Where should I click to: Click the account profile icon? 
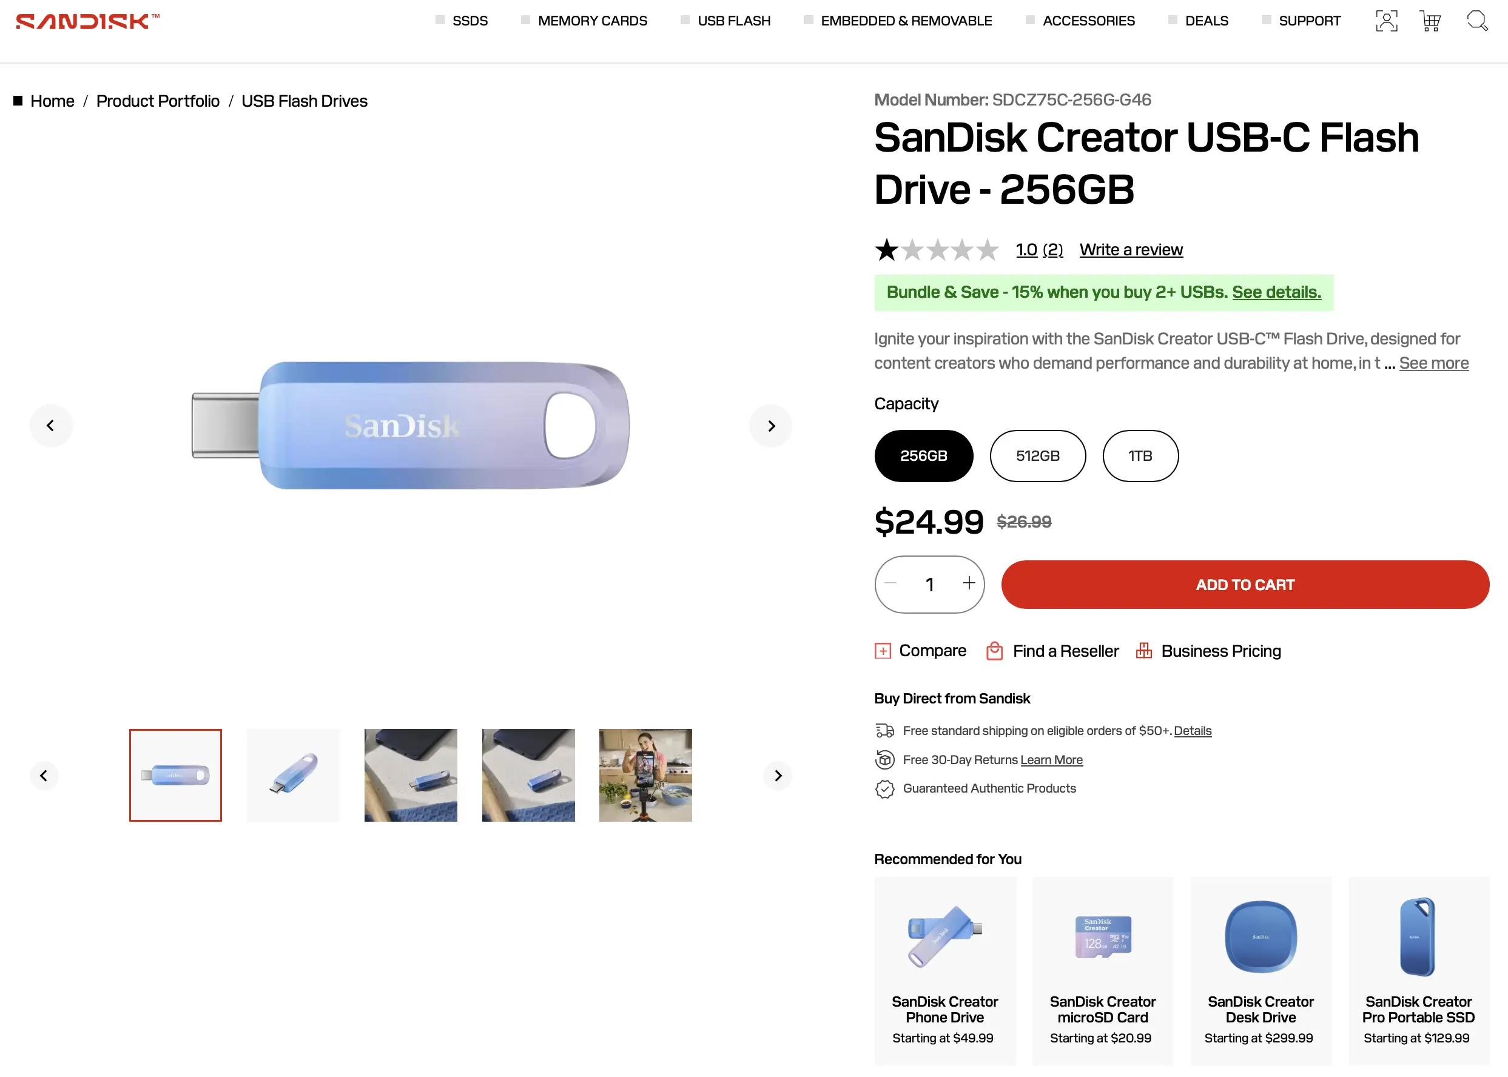(1386, 21)
